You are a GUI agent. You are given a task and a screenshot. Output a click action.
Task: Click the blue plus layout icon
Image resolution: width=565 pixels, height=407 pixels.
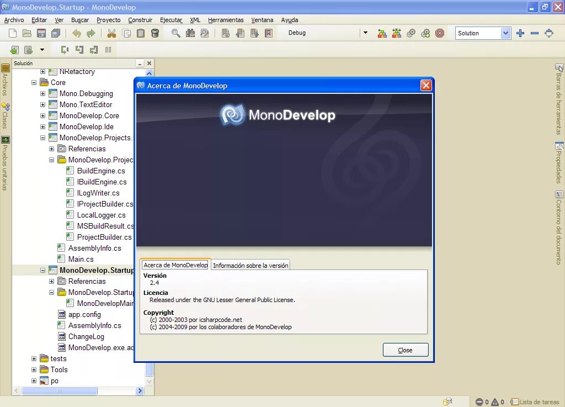coord(520,33)
